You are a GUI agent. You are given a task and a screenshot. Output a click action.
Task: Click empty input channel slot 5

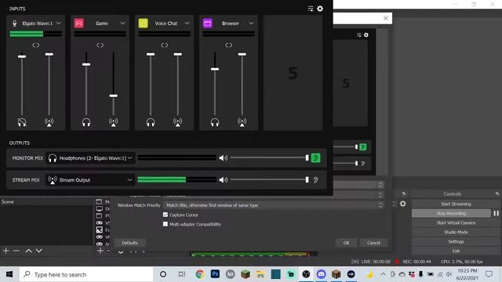click(293, 73)
